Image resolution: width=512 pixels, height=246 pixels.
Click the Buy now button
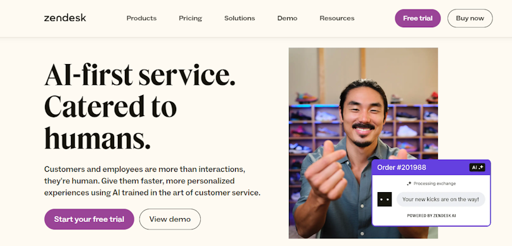(470, 18)
